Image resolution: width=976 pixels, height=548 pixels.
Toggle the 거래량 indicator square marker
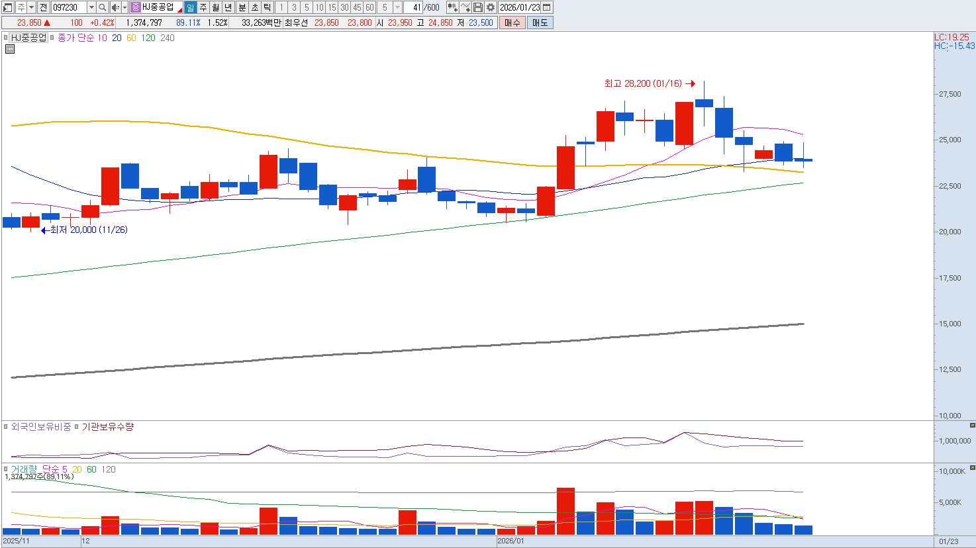(7, 469)
